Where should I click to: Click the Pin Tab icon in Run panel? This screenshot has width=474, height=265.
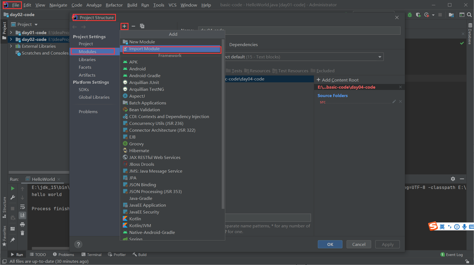13,240
